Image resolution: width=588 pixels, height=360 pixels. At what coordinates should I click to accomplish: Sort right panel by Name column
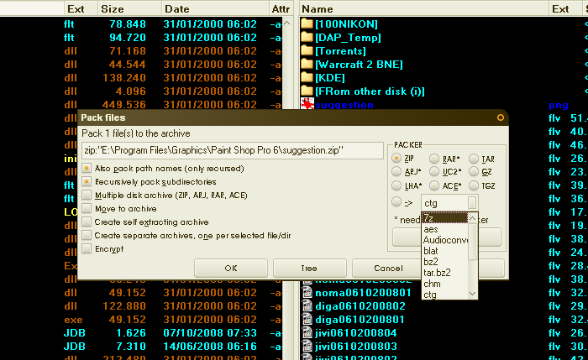pyautogui.click(x=423, y=9)
